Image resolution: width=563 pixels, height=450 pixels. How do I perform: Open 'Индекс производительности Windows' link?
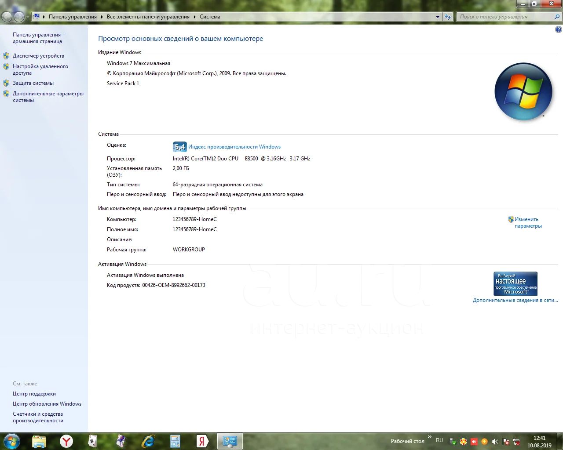pos(234,147)
